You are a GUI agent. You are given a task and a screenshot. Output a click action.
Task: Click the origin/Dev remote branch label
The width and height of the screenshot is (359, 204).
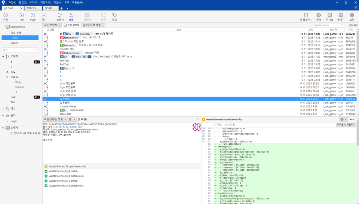84,34
